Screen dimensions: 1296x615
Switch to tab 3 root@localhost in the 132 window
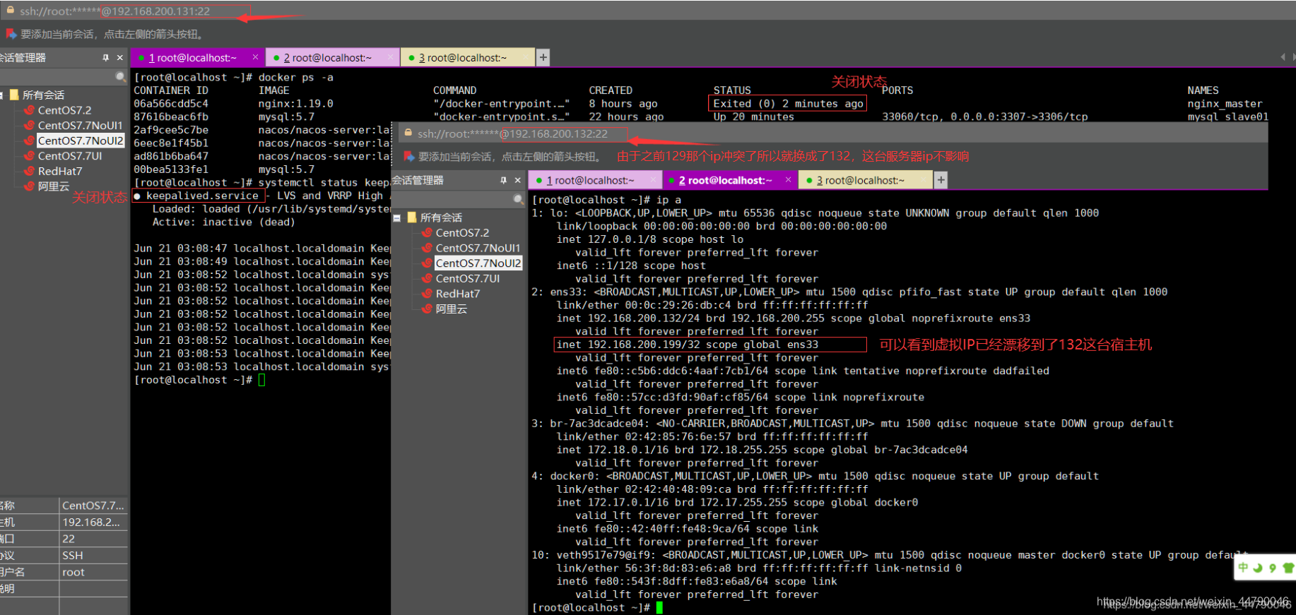pos(860,181)
